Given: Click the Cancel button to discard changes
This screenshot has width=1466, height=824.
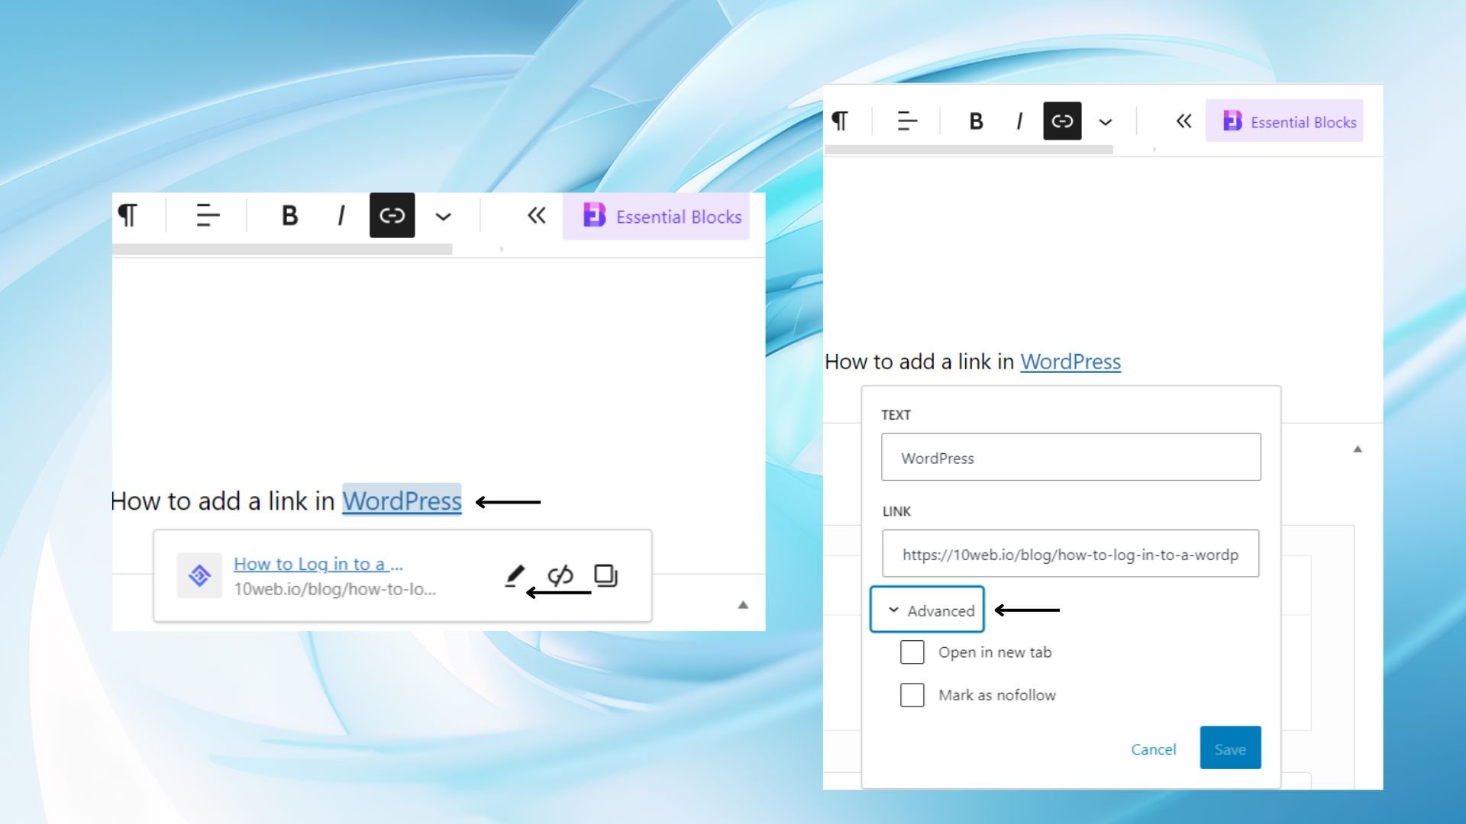Looking at the screenshot, I should pos(1154,748).
